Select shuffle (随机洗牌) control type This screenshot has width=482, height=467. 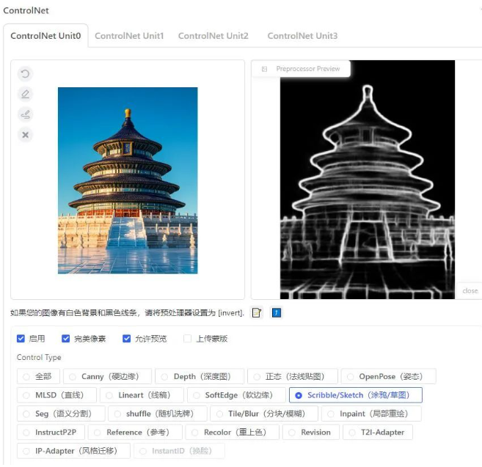point(158,413)
